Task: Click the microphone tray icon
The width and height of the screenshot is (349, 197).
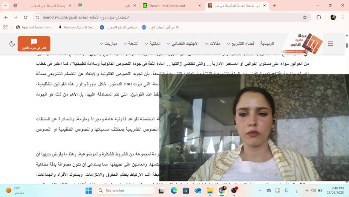Action: point(286,190)
